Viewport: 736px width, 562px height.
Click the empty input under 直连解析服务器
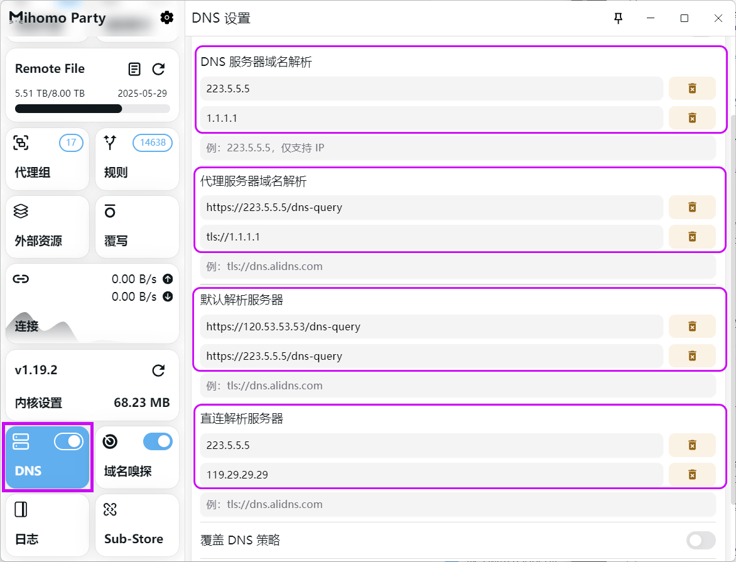tap(457, 504)
